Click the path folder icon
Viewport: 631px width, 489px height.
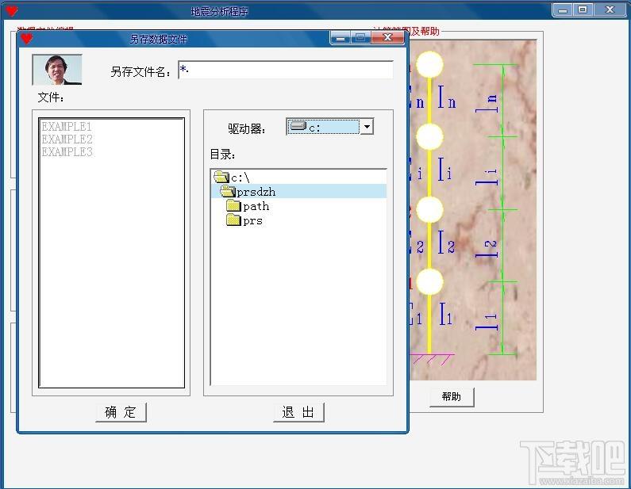tap(233, 206)
